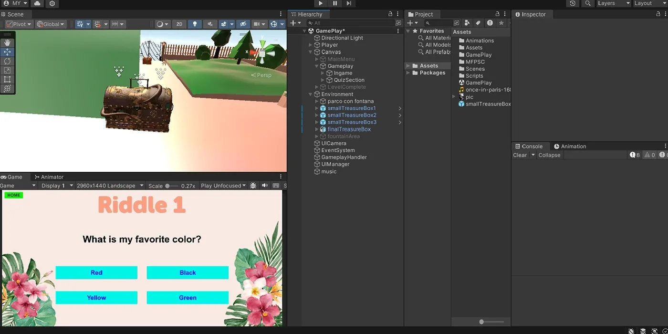Click the Clear button in Console
The height and width of the screenshot is (334, 668).
[520, 155]
